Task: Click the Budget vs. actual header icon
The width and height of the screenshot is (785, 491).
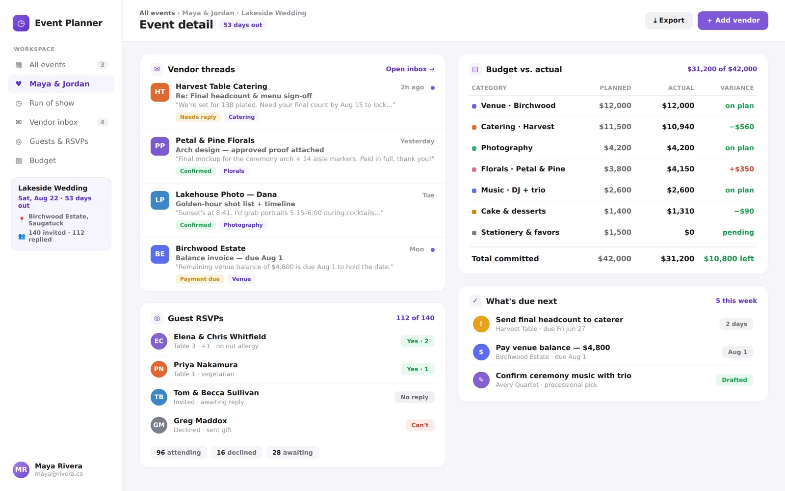Action: coord(475,69)
